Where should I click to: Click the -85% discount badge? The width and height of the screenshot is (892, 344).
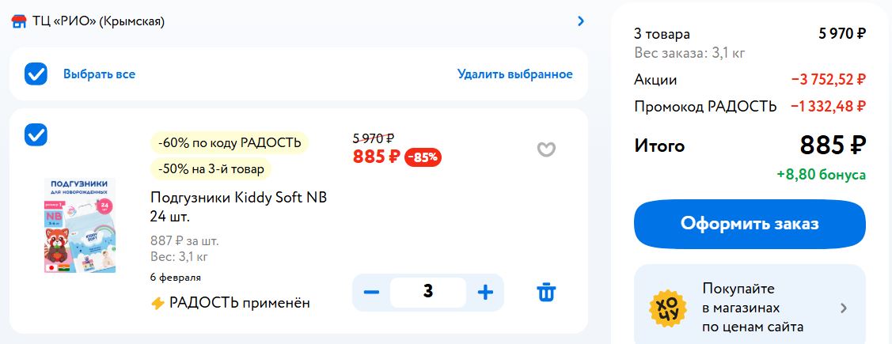click(x=423, y=157)
